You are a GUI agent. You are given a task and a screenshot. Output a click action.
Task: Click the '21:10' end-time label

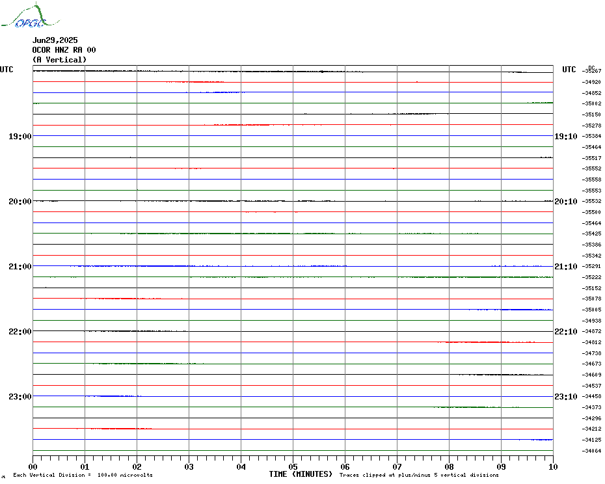pyautogui.click(x=566, y=267)
